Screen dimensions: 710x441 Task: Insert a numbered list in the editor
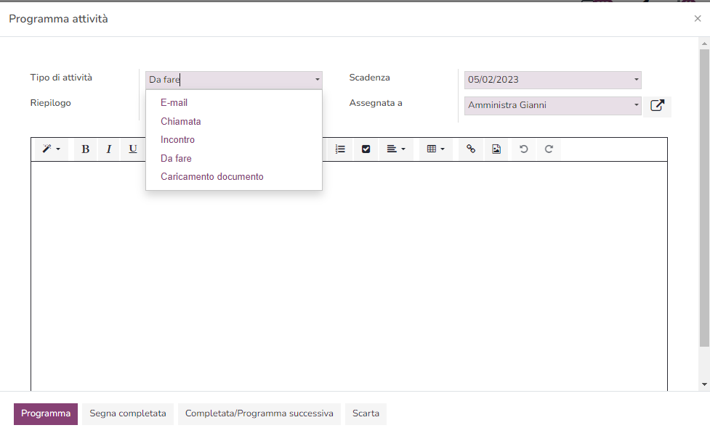340,149
